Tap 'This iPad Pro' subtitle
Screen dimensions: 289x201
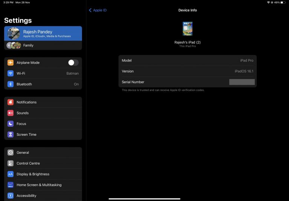(x=187, y=46)
